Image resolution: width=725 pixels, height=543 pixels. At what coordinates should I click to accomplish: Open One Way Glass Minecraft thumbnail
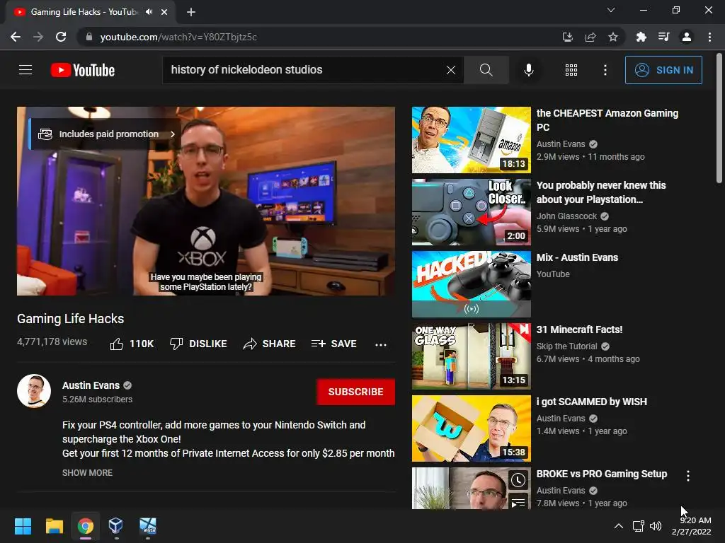coord(471,356)
